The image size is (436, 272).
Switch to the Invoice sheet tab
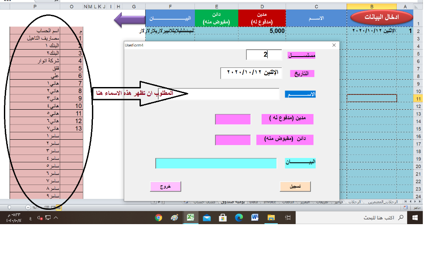[x=269, y=202]
